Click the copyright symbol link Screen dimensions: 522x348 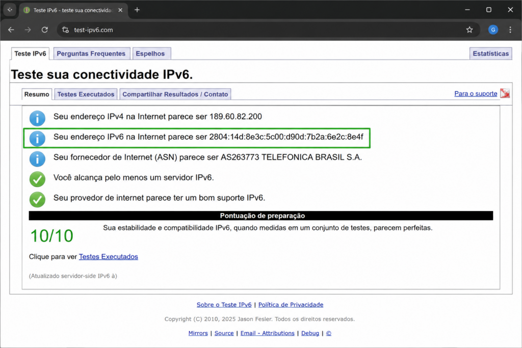point(329,333)
